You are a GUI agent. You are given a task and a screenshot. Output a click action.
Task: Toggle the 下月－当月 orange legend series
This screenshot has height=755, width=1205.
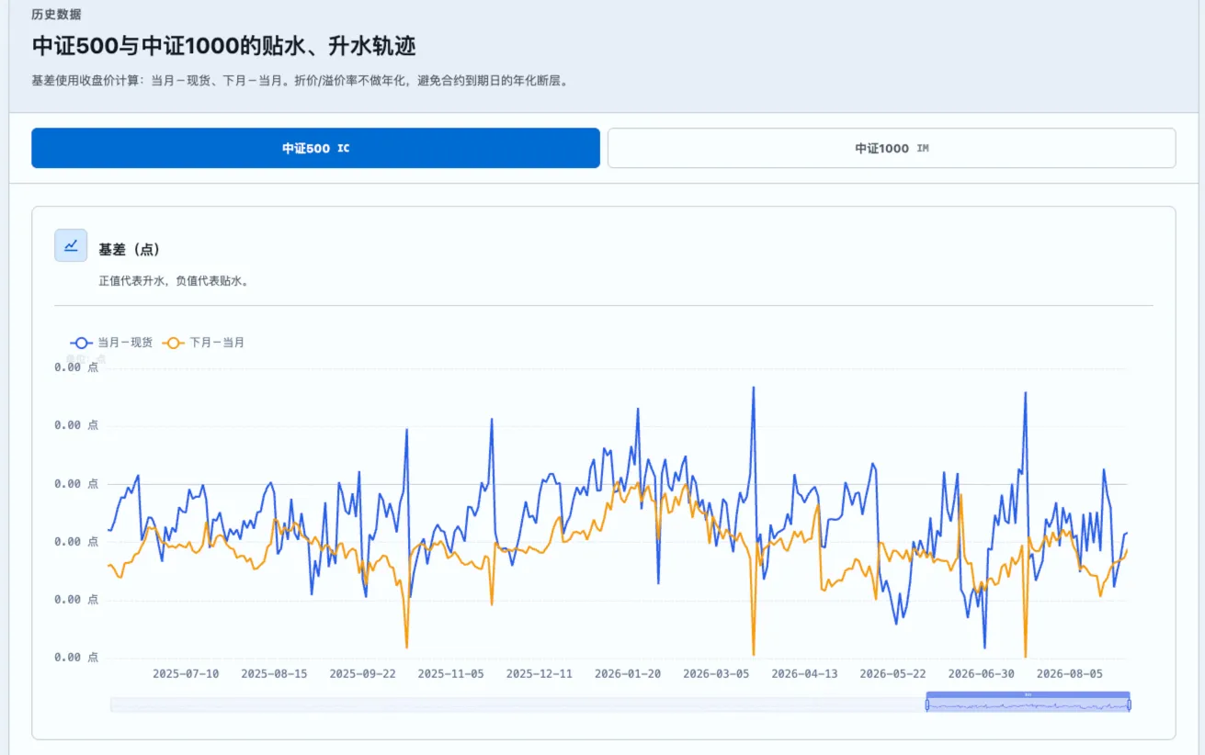(203, 343)
